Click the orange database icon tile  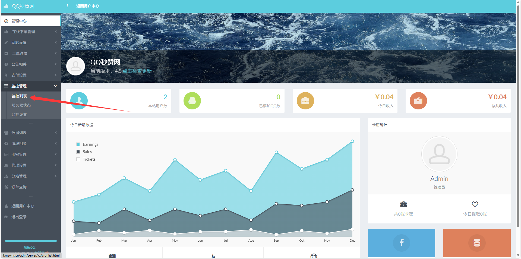tap(477, 242)
